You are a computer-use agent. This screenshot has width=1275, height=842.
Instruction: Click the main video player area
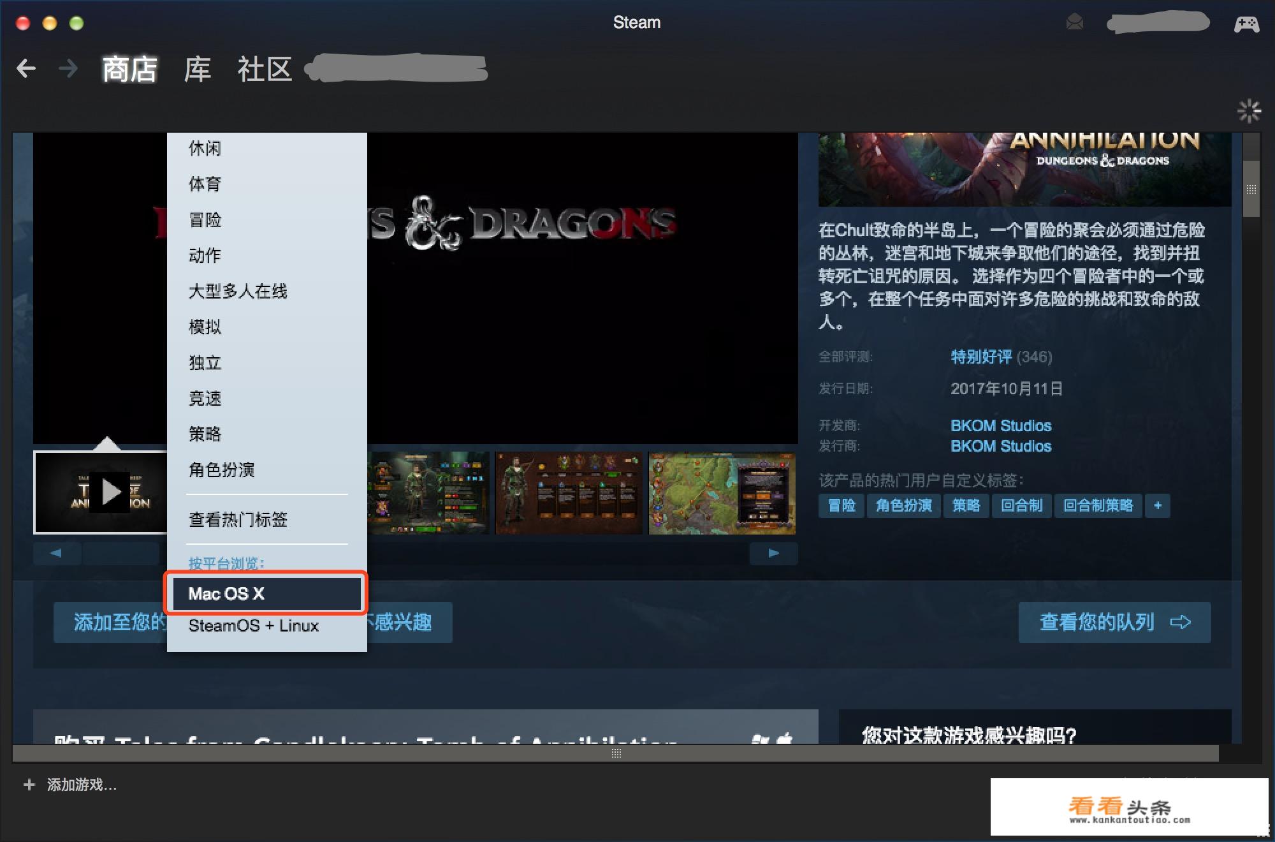582,288
